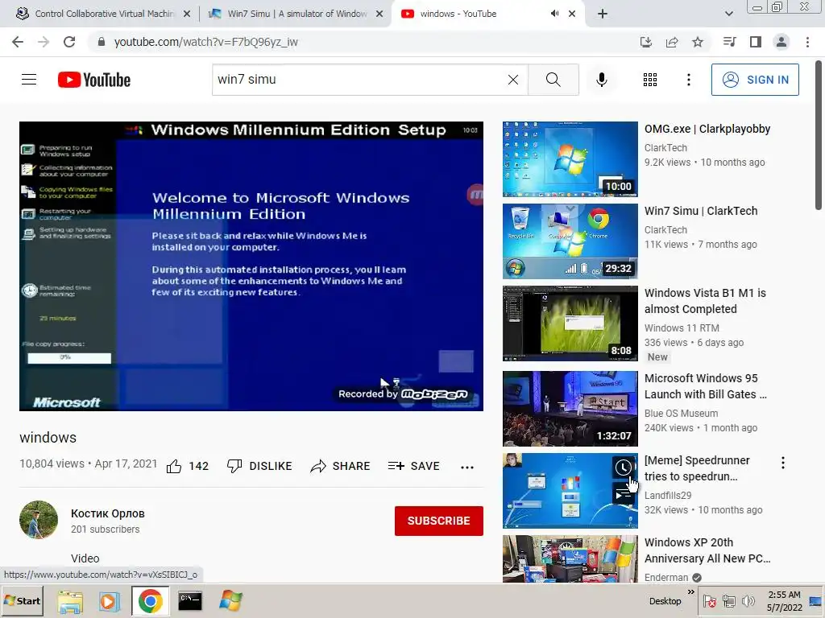Save the video to a playlist
The width and height of the screenshot is (825, 618).
pos(413,466)
